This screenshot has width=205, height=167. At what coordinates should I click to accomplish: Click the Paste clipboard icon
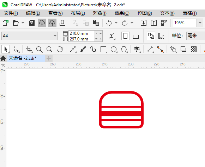pyautogui.click(x=96, y=23)
